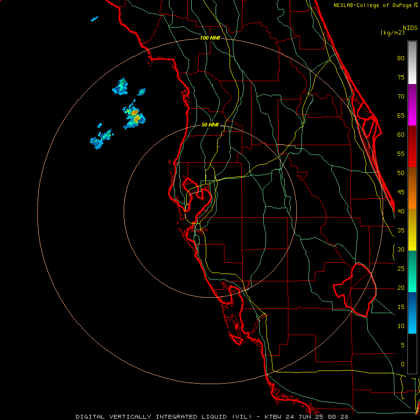
Task: Click the blue segment of the color bar
Action: coord(412,313)
